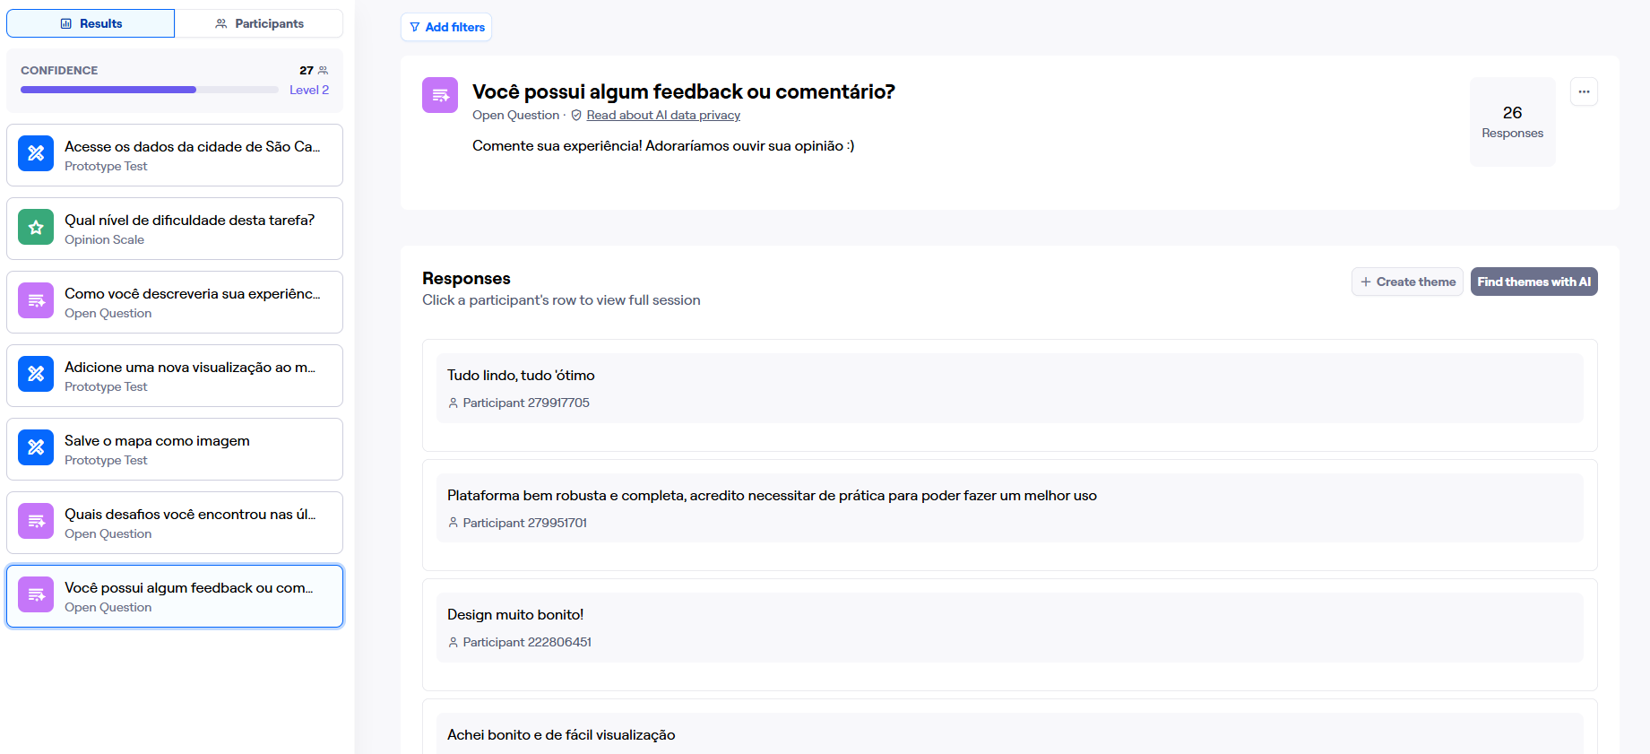Viewport: 1650px width, 754px height.
Task: Open the Add filters dropdown
Action: click(446, 27)
